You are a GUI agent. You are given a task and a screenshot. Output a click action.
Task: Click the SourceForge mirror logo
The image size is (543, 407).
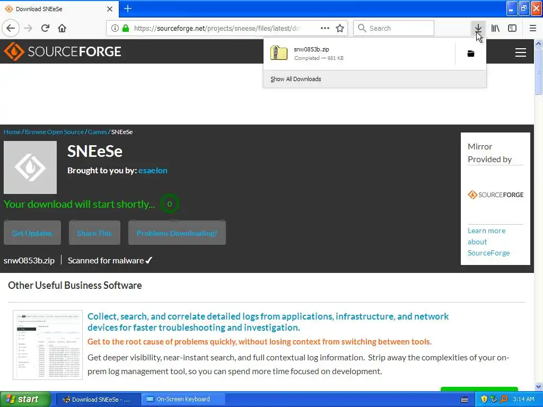click(x=496, y=195)
